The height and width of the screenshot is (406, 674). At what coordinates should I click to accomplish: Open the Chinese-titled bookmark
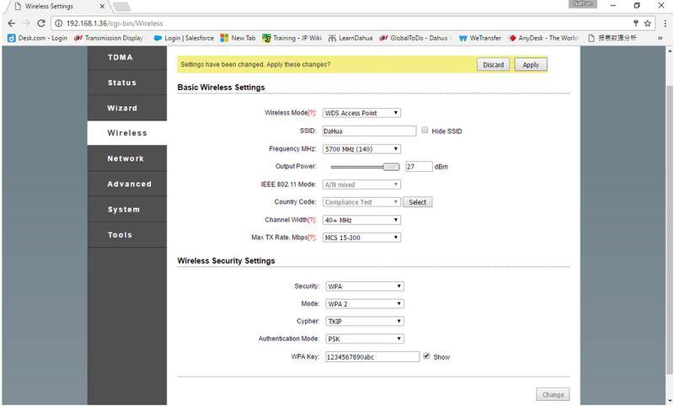pos(612,38)
